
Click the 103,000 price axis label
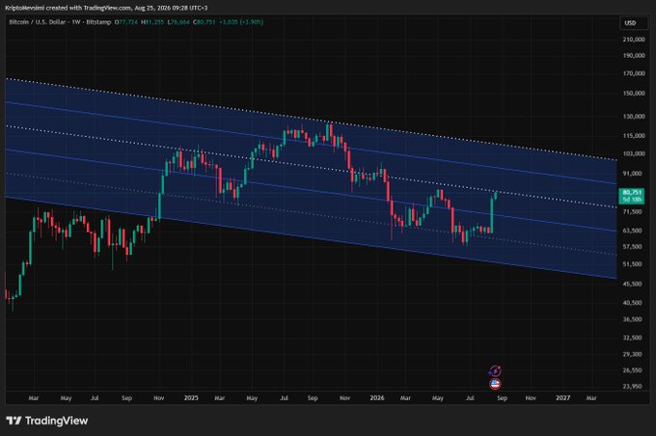(634, 153)
